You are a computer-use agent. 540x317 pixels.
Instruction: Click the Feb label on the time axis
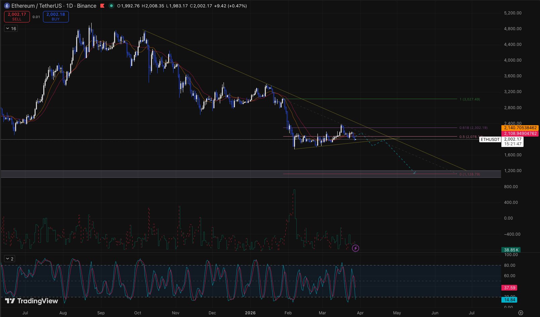click(288, 313)
